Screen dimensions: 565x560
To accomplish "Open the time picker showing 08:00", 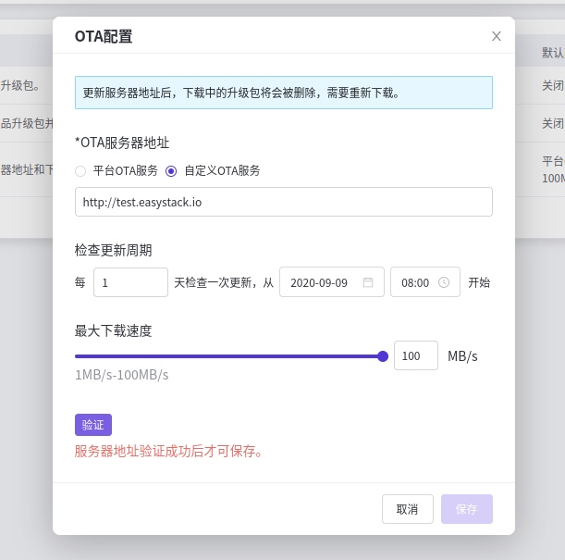I will point(415,282).
